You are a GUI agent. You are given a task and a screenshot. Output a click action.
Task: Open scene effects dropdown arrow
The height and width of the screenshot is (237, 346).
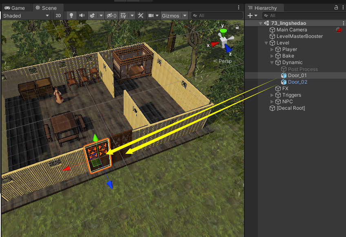coord(101,16)
